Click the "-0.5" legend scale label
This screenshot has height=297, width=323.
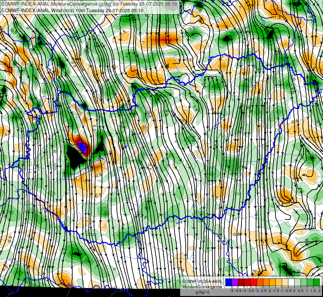pyautogui.click(x=288, y=291)
